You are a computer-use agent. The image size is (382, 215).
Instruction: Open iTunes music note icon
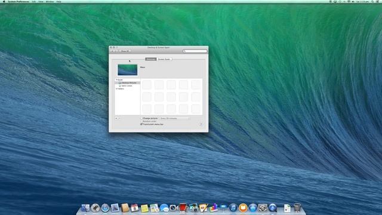tap(233, 208)
